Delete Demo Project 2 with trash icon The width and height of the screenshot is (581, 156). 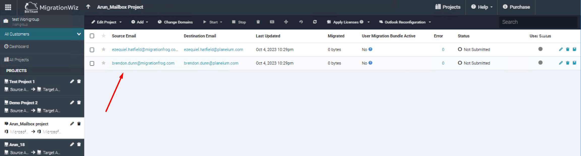(x=79, y=102)
